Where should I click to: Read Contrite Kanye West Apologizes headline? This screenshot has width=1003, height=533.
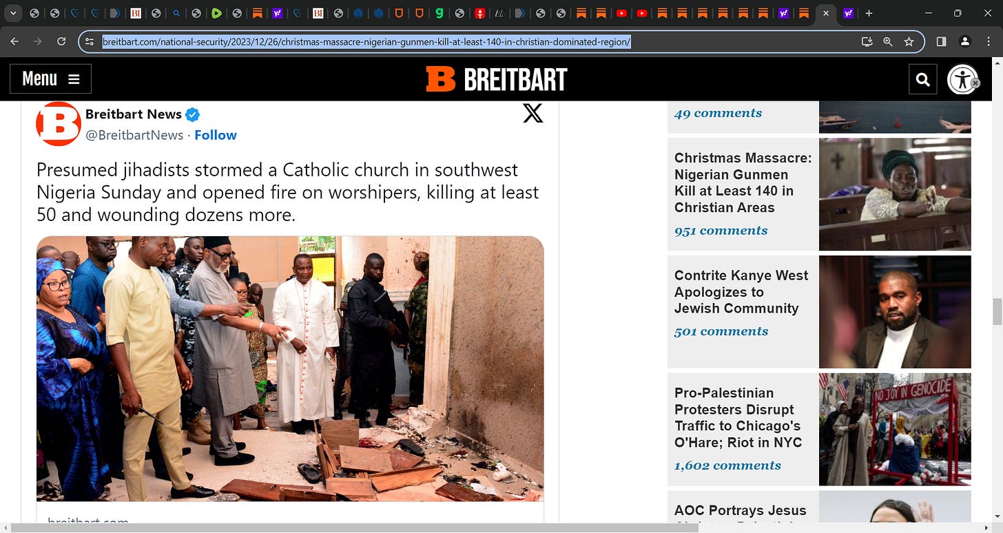click(x=741, y=292)
